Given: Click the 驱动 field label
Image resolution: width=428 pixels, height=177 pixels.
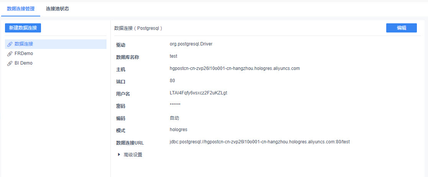Looking at the screenshot, I should click(x=121, y=45).
